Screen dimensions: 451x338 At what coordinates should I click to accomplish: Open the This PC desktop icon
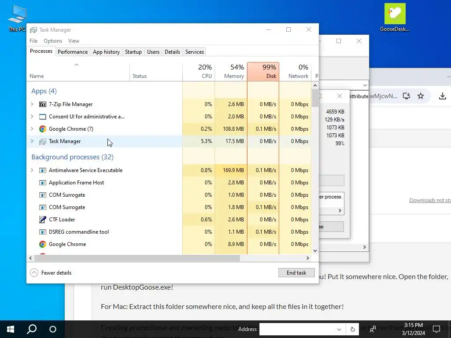tap(17, 18)
